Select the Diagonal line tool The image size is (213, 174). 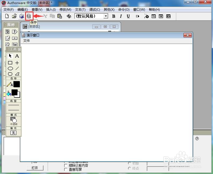click(x=17, y=68)
